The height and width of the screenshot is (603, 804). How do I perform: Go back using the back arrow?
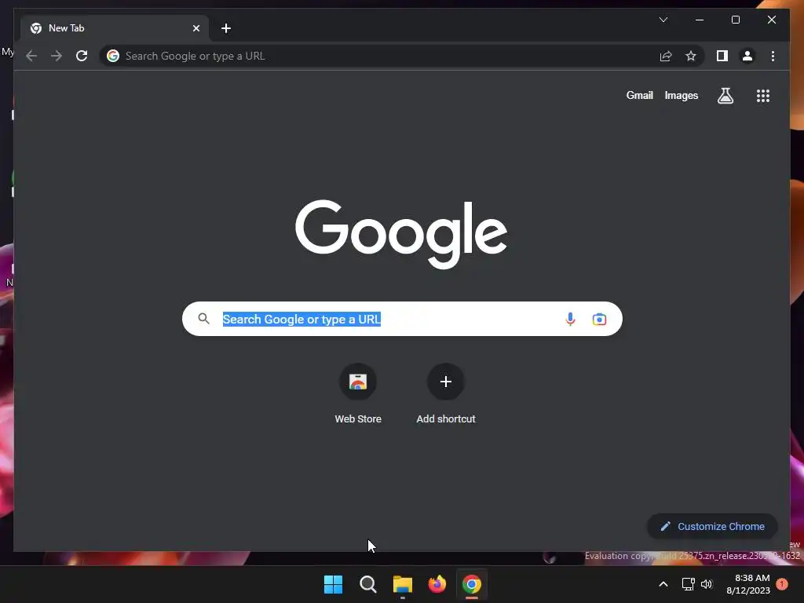(x=31, y=56)
